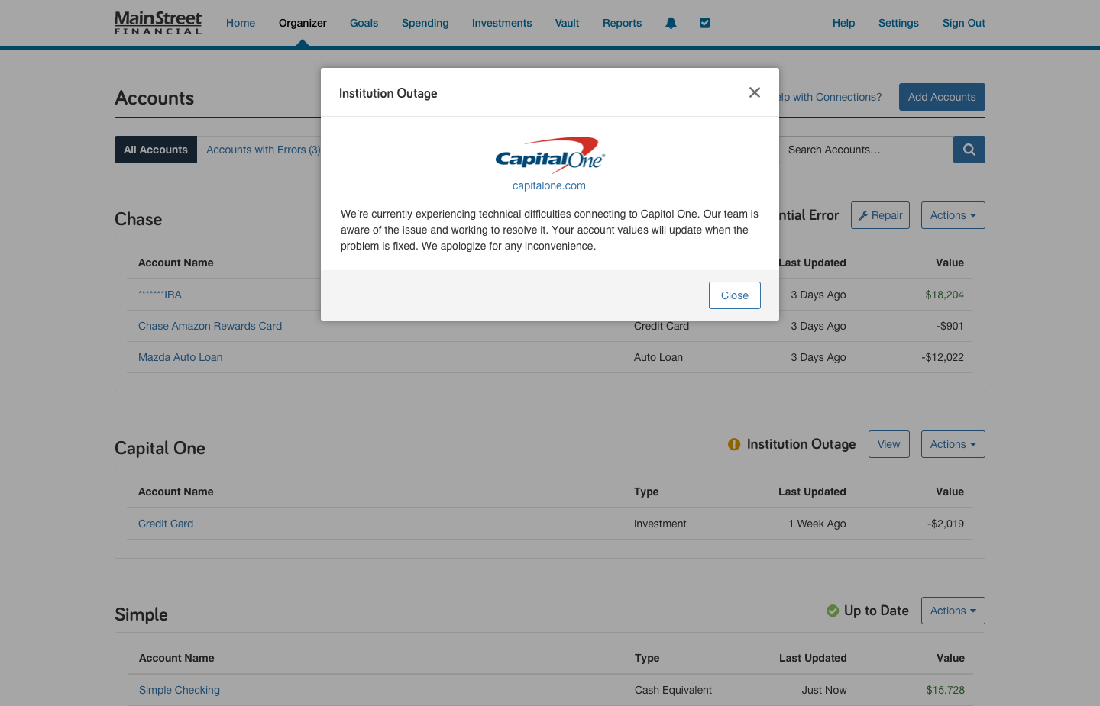Screen dimensions: 1100x706
Task: Click the Repair button for Chase
Action: click(x=880, y=215)
